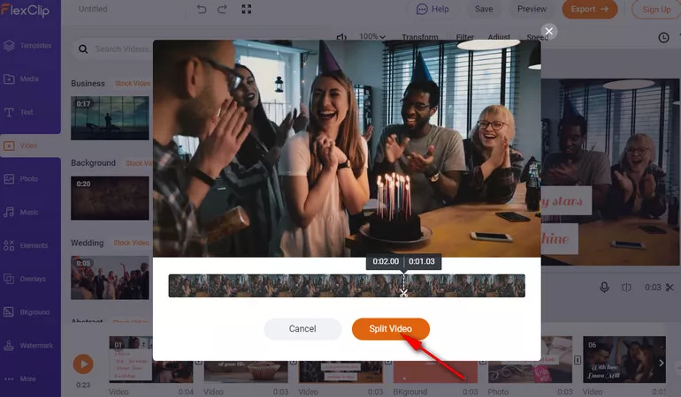Screen dimensions: 681x397
Task: Open the Help chat
Action: pyautogui.click(x=432, y=9)
